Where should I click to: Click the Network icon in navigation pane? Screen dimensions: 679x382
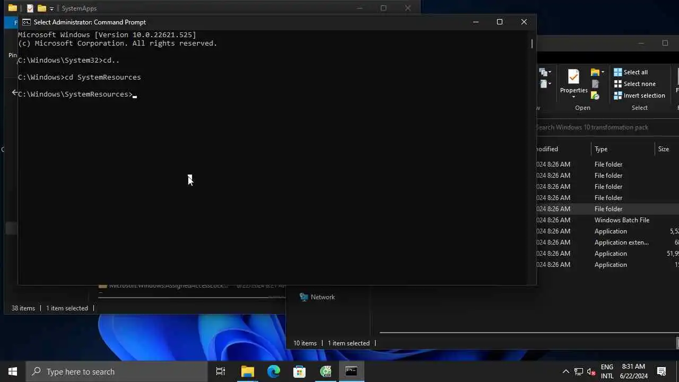pos(303,297)
